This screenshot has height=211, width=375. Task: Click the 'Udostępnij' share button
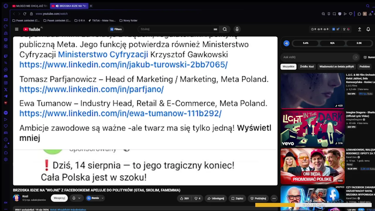(216, 198)
